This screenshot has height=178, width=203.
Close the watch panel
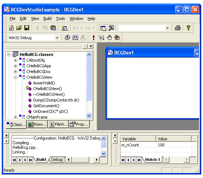click(x=115, y=135)
